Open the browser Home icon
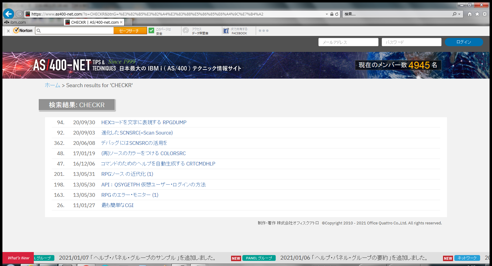Image resolution: width=492 pixels, height=266 pixels. point(470,14)
